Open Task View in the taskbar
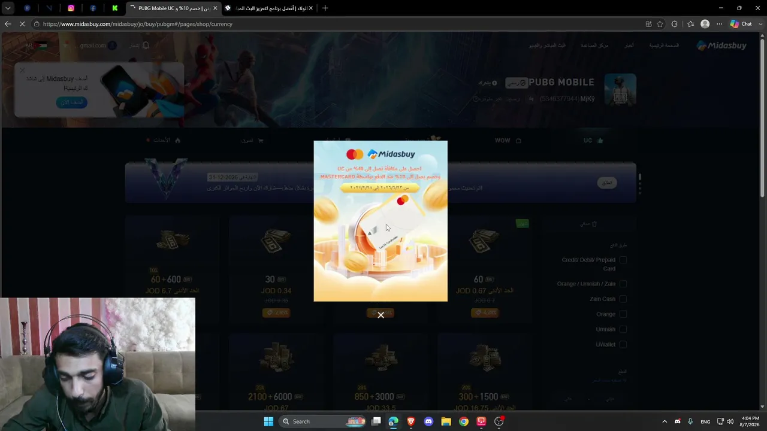767x431 pixels. pyautogui.click(x=376, y=421)
